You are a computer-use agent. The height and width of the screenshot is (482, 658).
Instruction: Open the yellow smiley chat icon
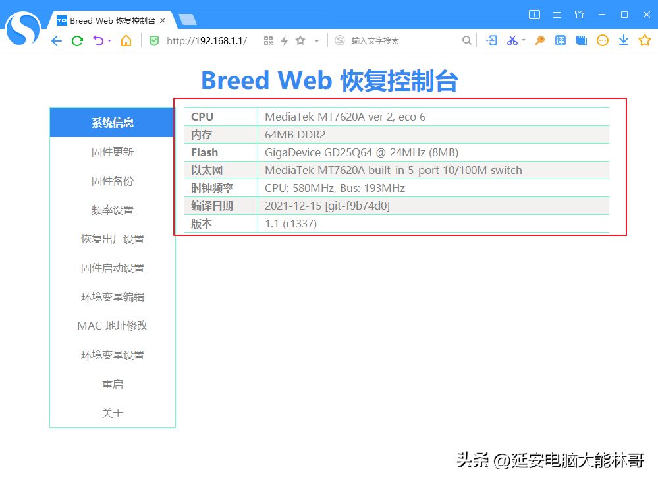click(603, 40)
